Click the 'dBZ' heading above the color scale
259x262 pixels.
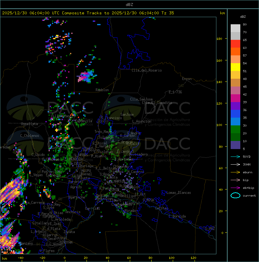point(243,17)
